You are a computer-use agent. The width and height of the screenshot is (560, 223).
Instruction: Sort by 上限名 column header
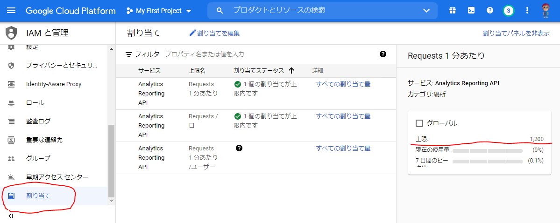(197, 71)
